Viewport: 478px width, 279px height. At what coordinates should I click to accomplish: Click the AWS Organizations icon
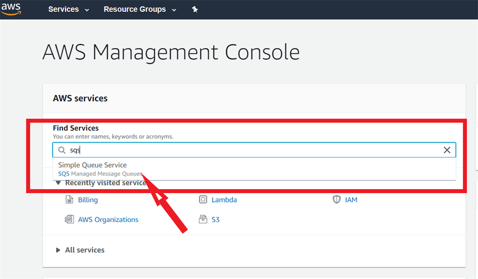click(70, 219)
